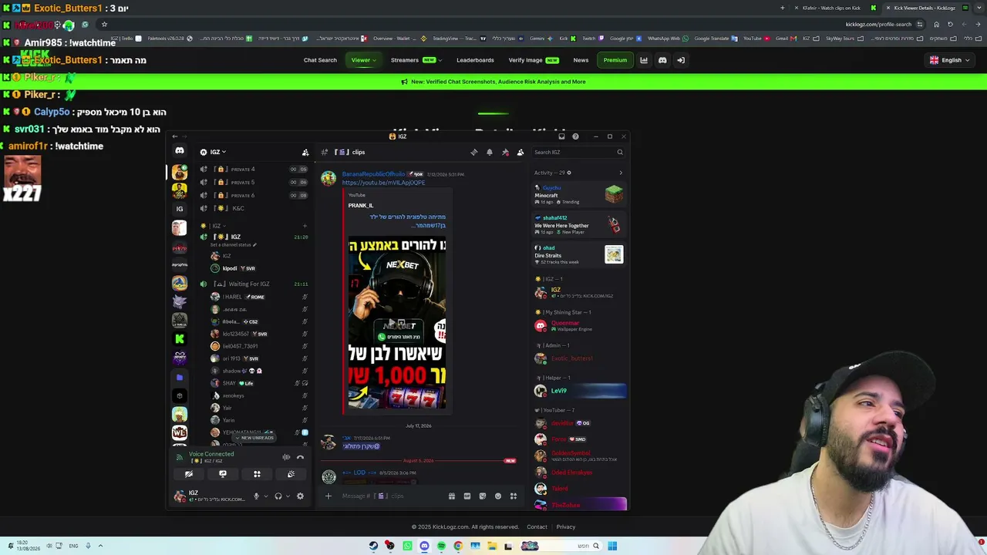Search the IGZ Discord server
Viewport: 987px width, 555px height.
(578, 152)
